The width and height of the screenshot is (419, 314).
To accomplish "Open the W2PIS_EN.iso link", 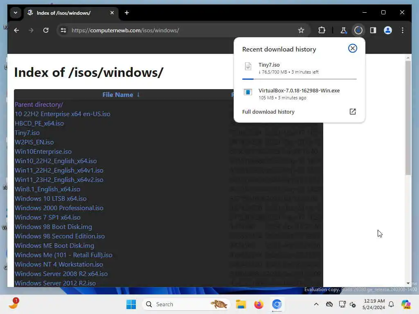I will click(x=34, y=142).
